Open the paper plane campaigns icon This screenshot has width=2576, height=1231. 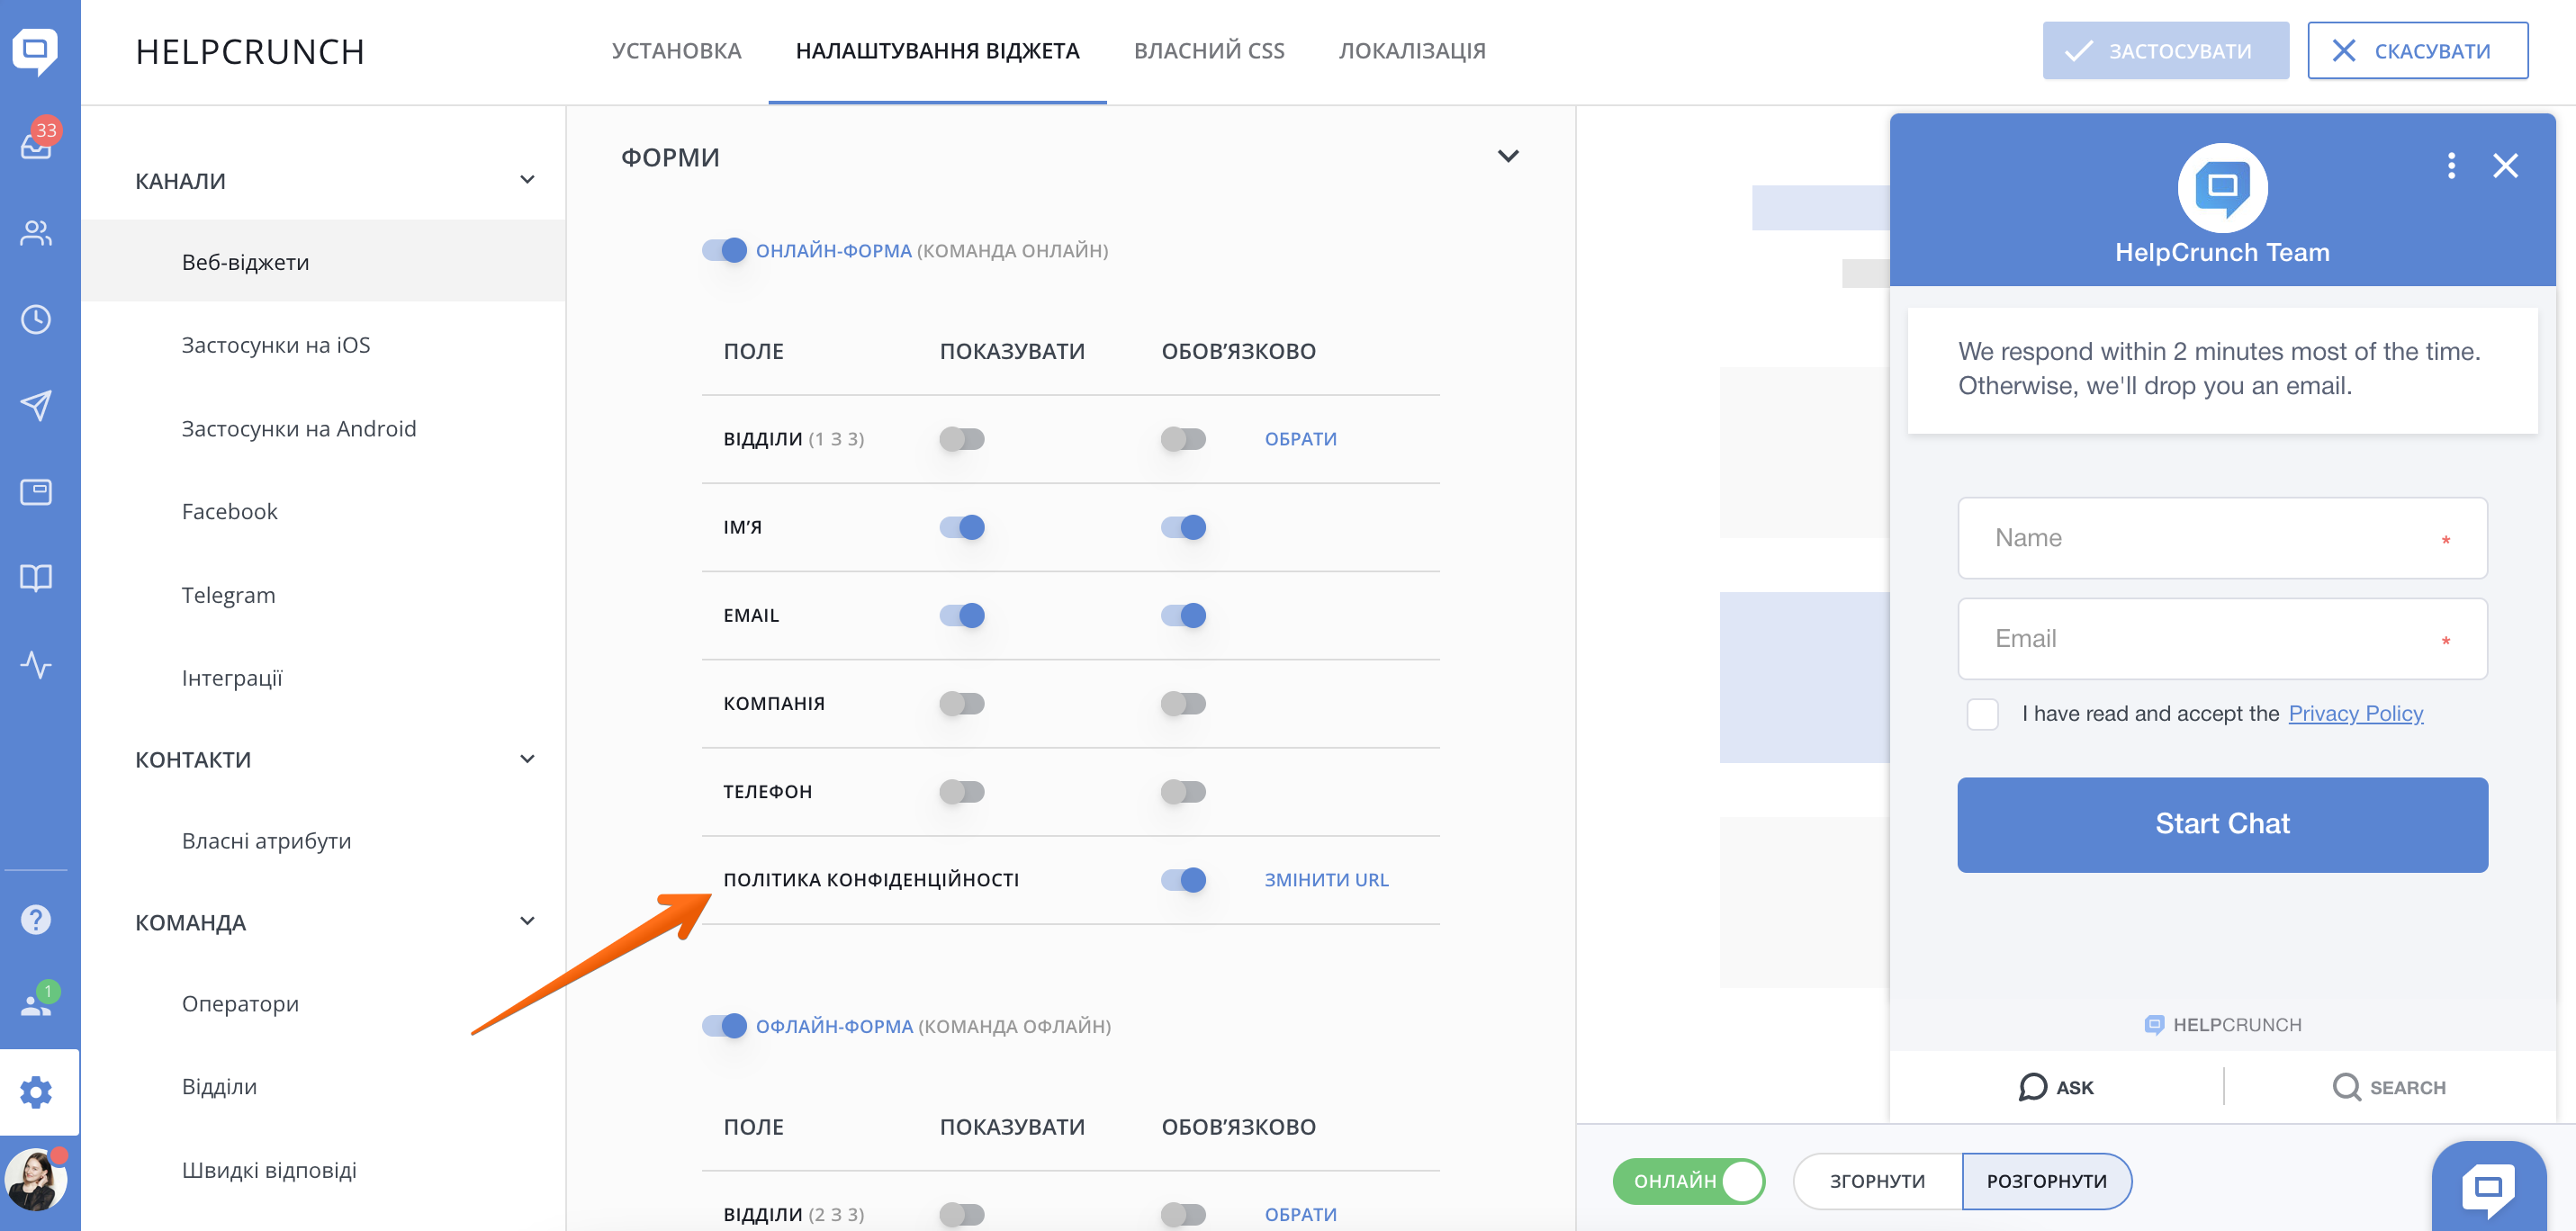click(x=36, y=405)
